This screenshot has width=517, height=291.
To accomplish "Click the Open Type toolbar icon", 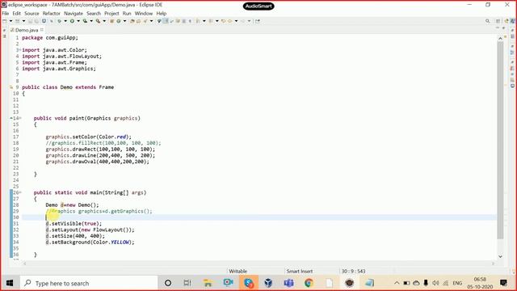I will tap(132, 21).
